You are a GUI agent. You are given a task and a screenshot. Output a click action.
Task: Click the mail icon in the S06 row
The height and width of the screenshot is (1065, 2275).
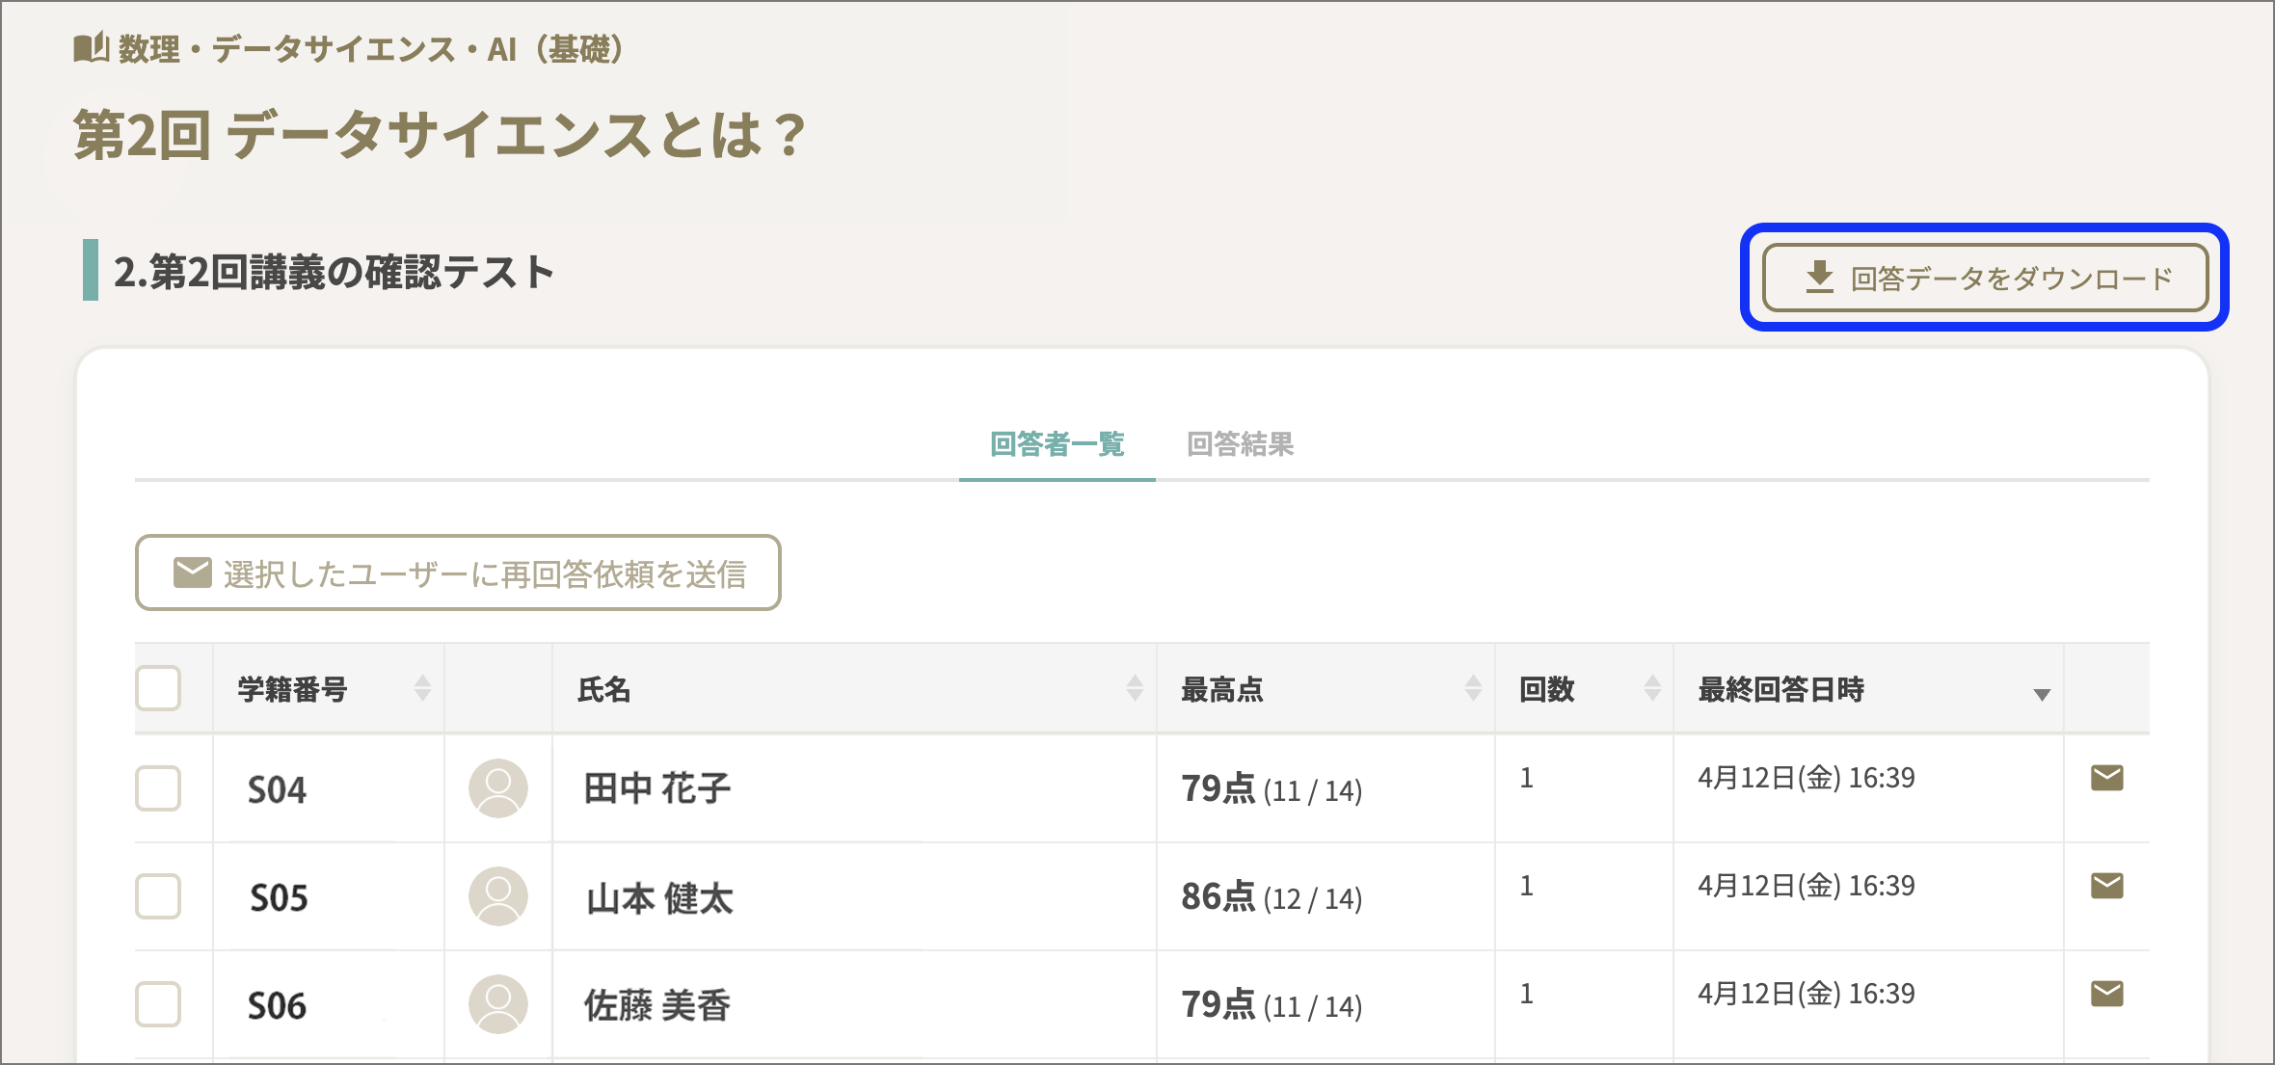click(x=2106, y=993)
